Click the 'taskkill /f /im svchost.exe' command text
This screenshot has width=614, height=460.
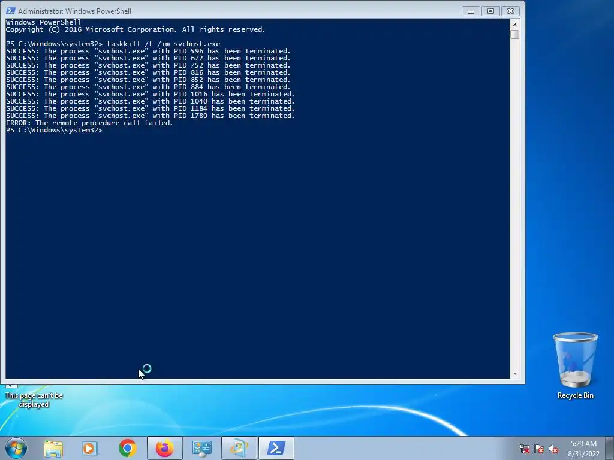pos(163,44)
